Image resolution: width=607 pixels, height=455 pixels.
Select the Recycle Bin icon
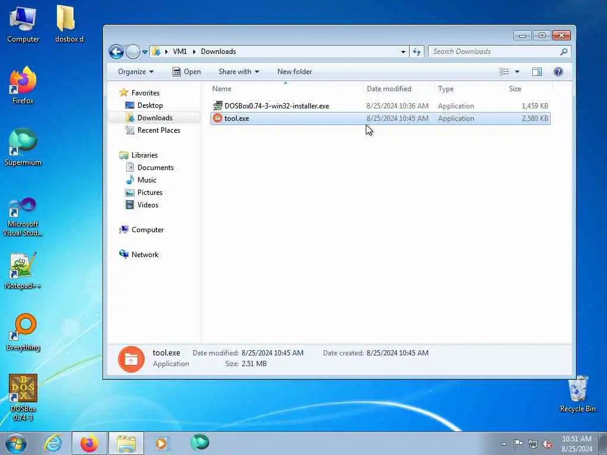point(577,394)
